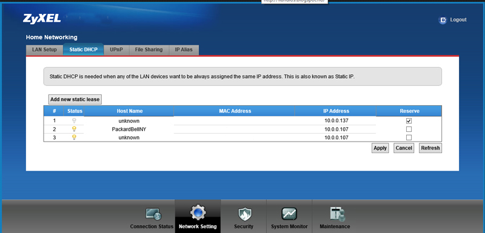Open the UPnP tab

pos(116,50)
